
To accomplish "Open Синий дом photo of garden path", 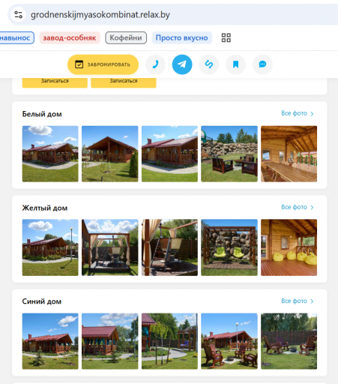I will pyautogui.click(x=169, y=341).
